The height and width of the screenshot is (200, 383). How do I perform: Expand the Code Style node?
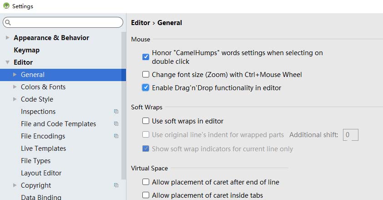[15, 99]
